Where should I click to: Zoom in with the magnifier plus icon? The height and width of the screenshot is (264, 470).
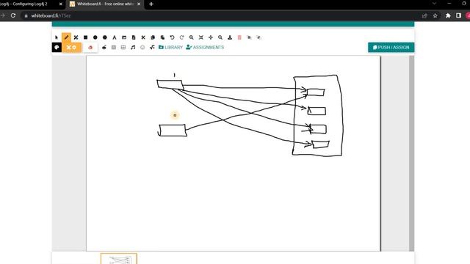191,37
